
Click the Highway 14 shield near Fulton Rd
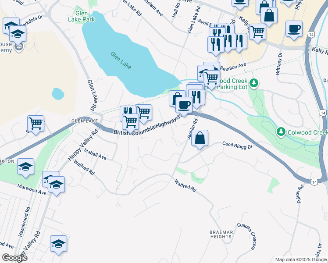[314, 182]
